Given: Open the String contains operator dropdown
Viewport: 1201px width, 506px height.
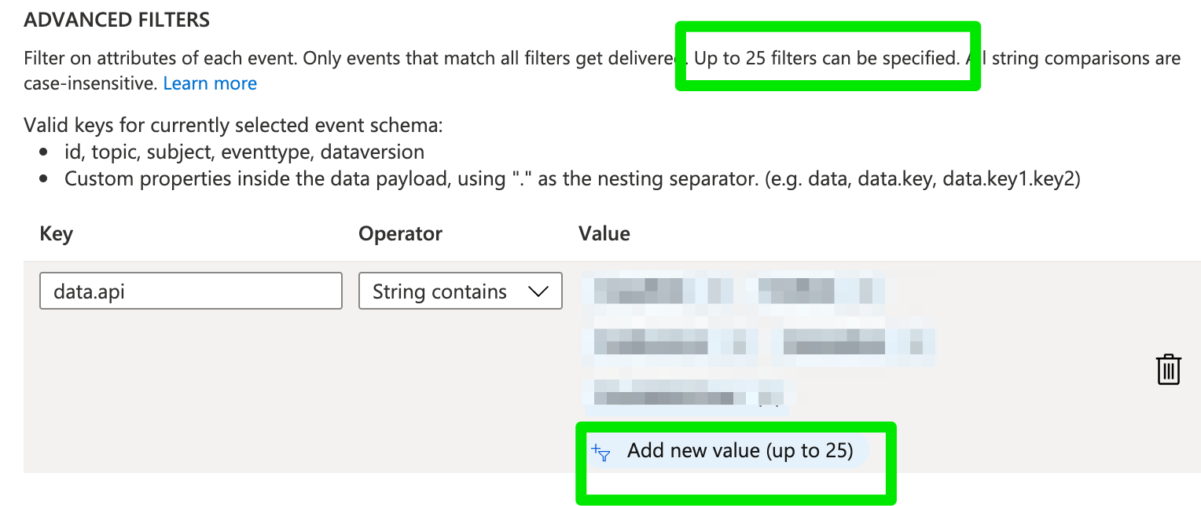Looking at the screenshot, I should point(460,291).
